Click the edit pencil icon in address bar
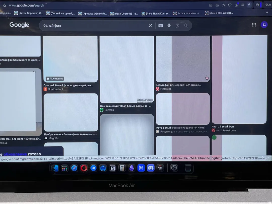The image size is (272, 204). coord(211,5)
